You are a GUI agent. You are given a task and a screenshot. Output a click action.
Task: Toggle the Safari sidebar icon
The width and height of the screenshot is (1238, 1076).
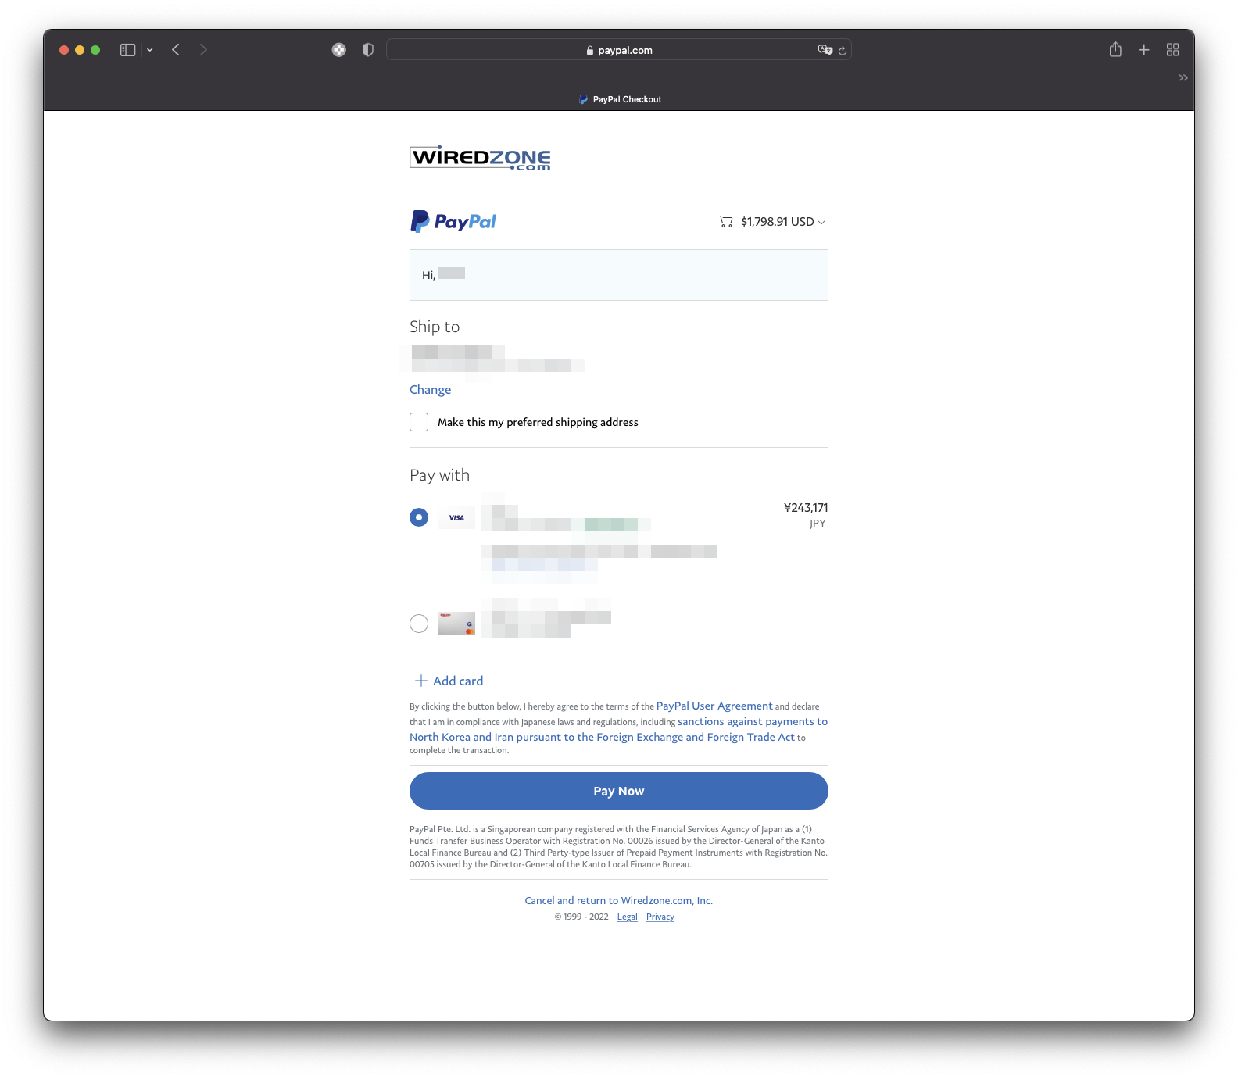click(x=127, y=50)
